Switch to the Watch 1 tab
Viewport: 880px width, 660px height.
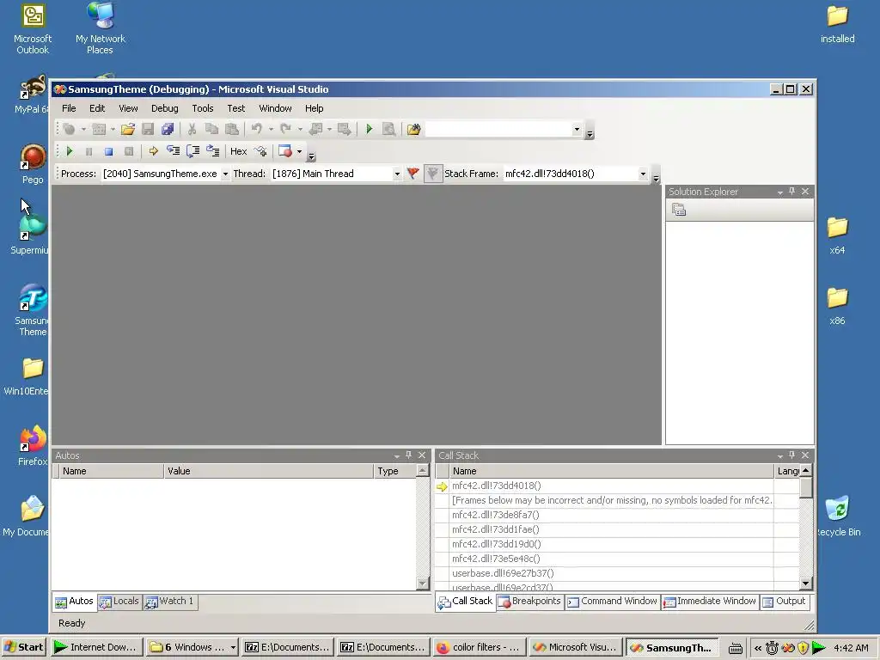pos(169,602)
